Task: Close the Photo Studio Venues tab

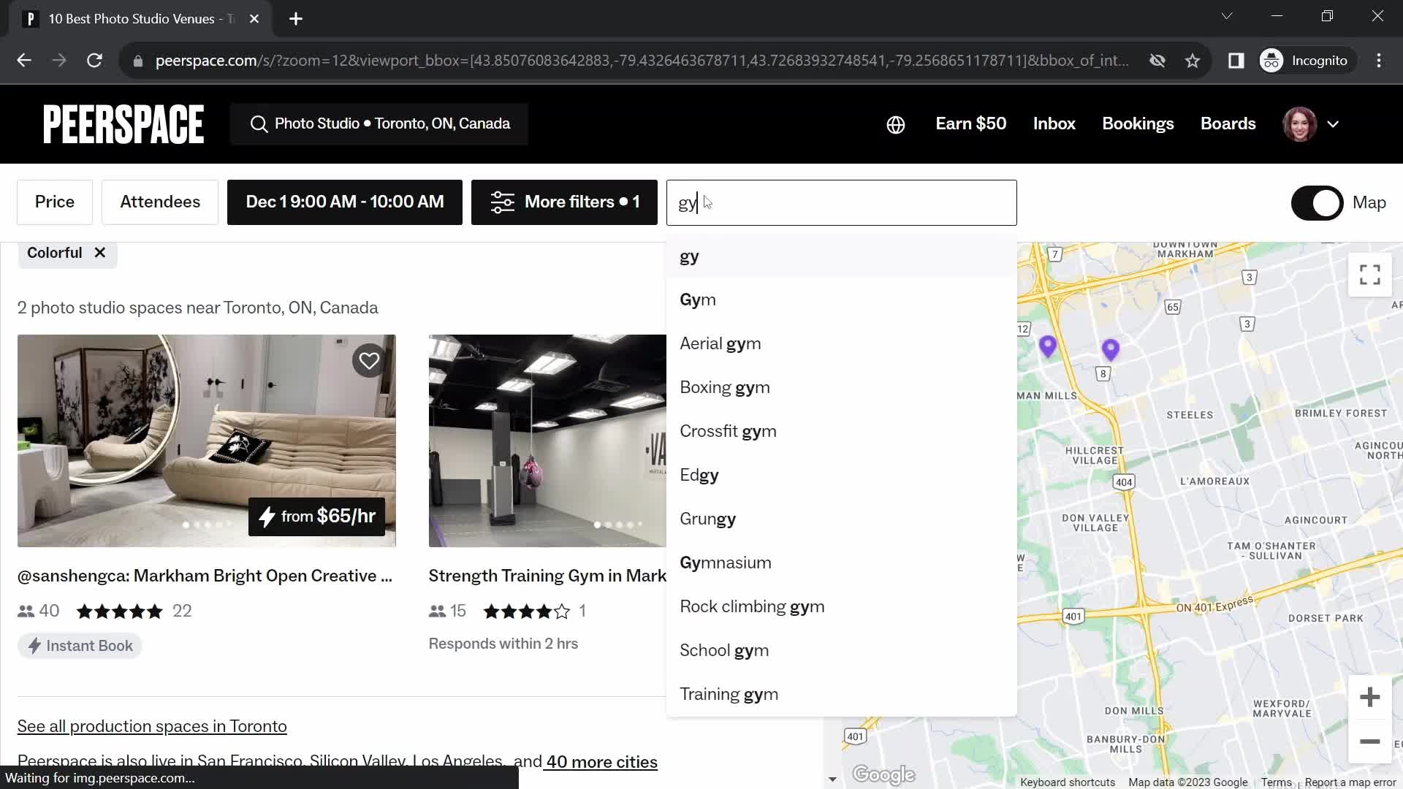Action: pos(254,19)
